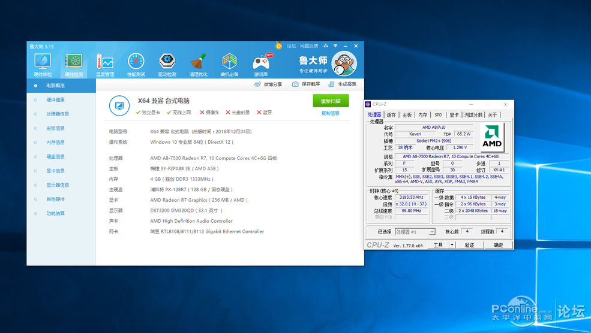Open 问题反馈 feedback link
Viewport: 591px width, 333px height.
tap(309, 46)
